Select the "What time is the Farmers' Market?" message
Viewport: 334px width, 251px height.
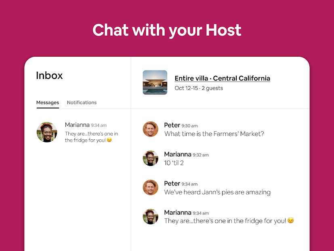(214, 134)
